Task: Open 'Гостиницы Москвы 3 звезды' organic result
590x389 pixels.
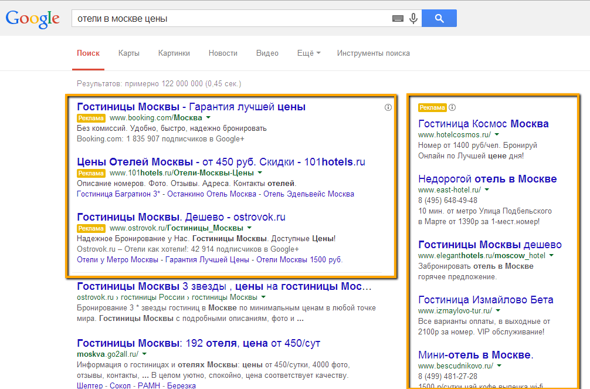Action: click(x=224, y=286)
